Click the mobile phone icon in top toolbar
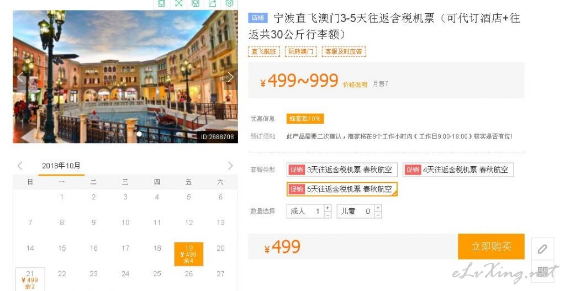The height and width of the screenshot is (291, 565). click(162, 3)
